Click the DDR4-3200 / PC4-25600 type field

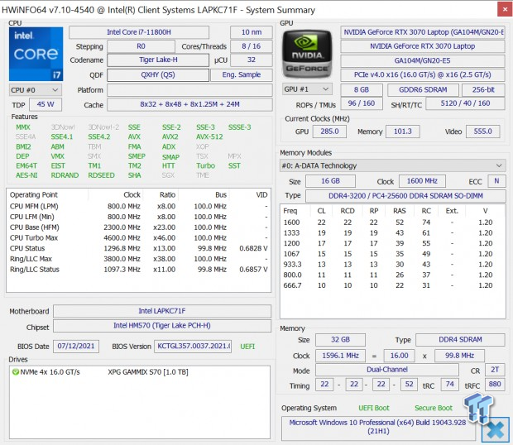[405, 196]
